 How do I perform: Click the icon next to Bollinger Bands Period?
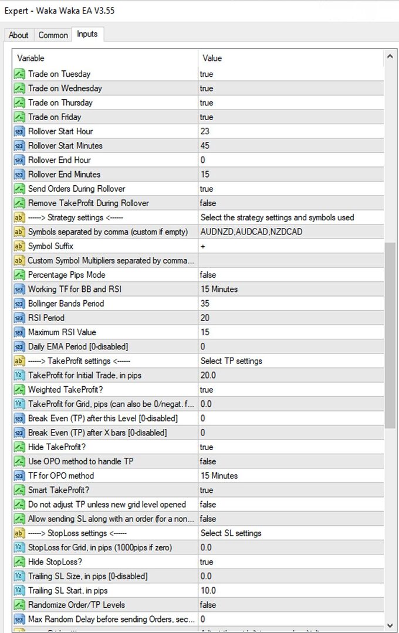coord(19,304)
